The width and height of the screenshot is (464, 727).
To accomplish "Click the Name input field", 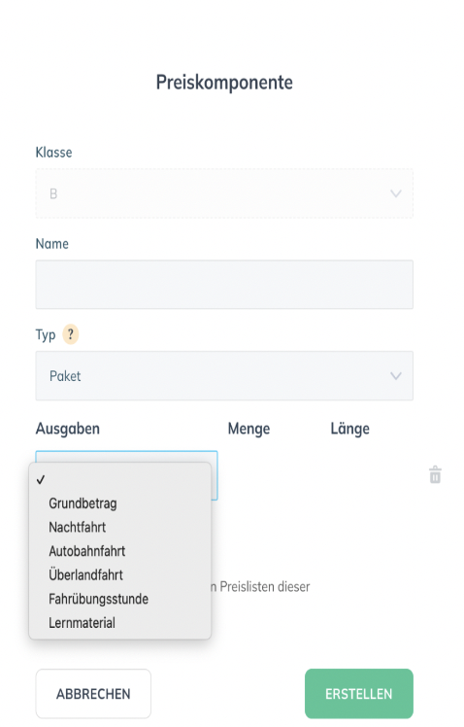I will pyautogui.click(x=224, y=284).
